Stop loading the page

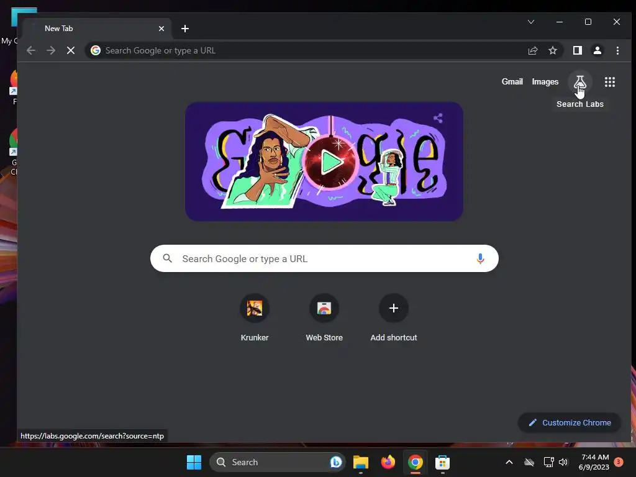[71, 50]
